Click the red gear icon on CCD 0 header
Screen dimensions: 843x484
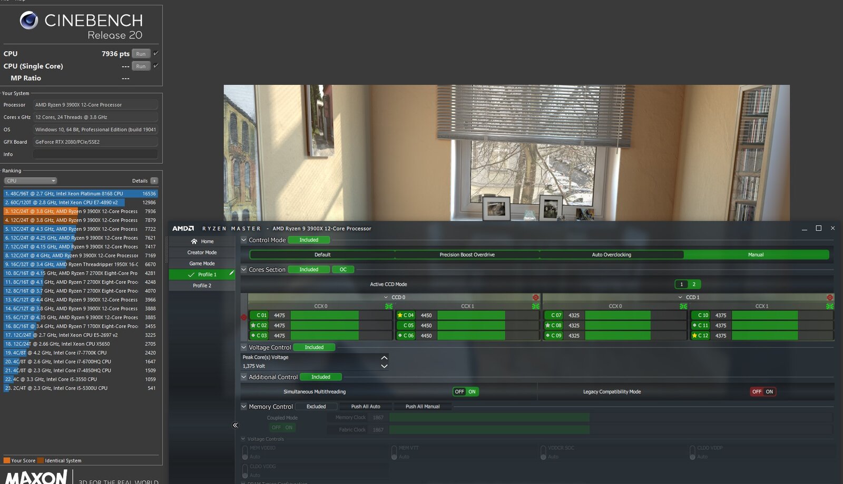click(535, 298)
